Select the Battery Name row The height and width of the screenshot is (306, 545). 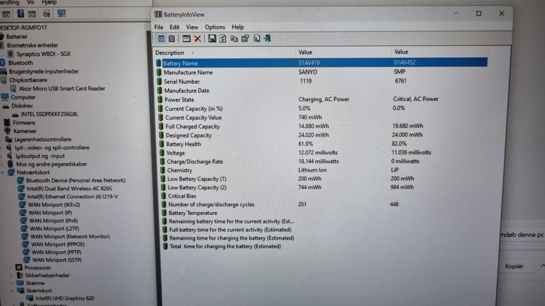pyautogui.click(x=321, y=63)
